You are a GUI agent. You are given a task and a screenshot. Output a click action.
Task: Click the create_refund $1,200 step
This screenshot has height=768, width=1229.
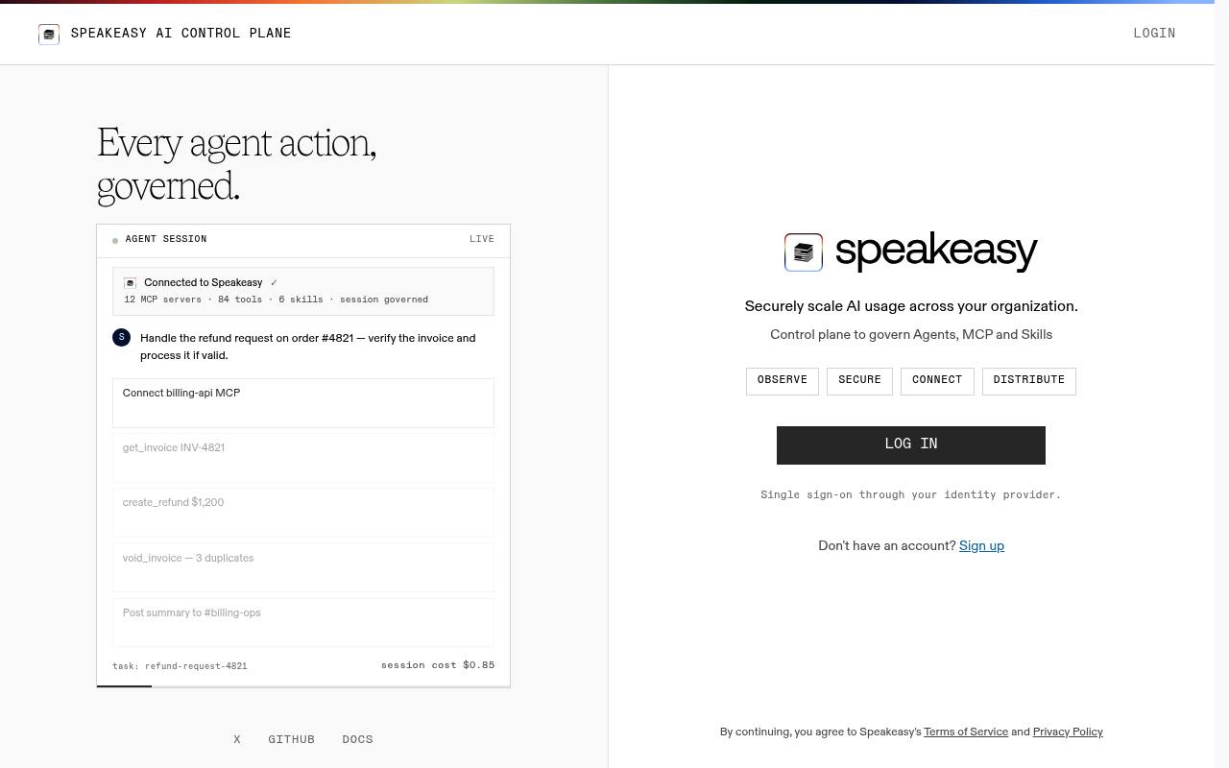[x=303, y=513]
